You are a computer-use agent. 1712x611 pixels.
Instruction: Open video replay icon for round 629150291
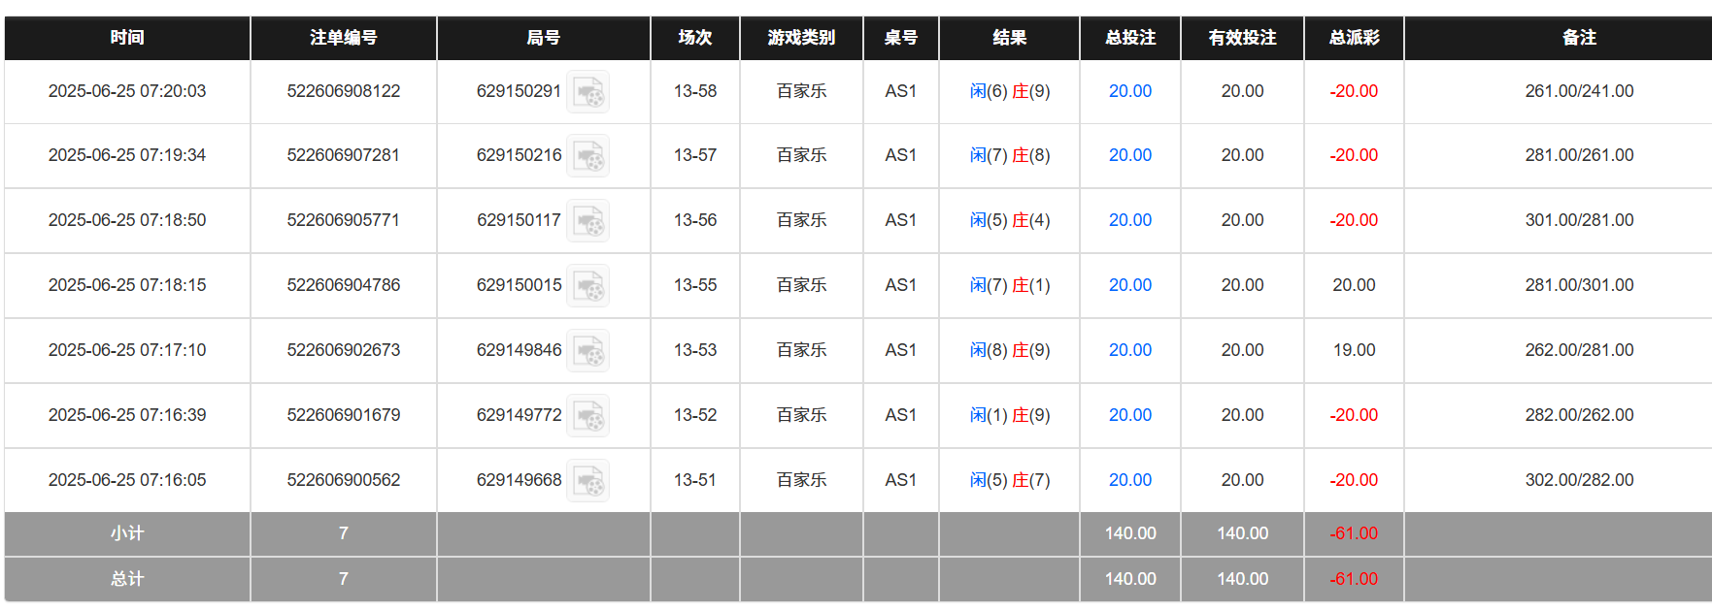587,92
